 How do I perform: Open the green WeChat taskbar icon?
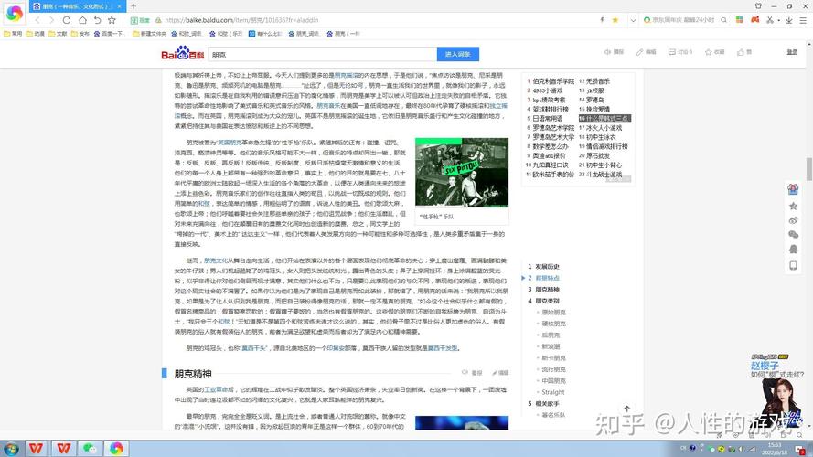[x=90, y=448]
